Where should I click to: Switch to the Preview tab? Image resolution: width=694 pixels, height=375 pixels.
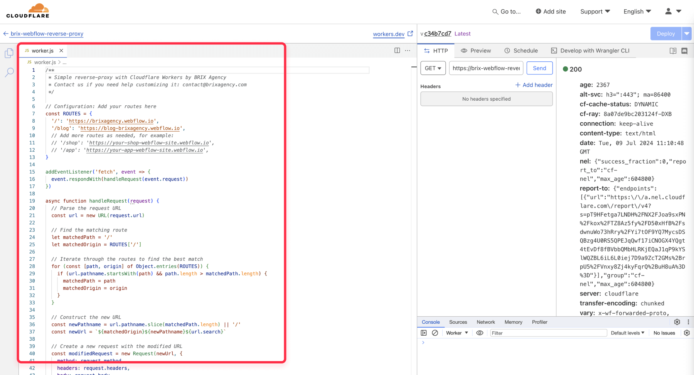476,51
